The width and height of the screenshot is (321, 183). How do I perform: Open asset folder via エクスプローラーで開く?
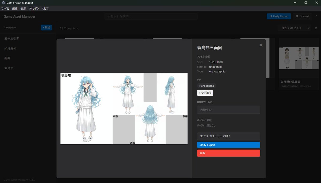click(228, 136)
